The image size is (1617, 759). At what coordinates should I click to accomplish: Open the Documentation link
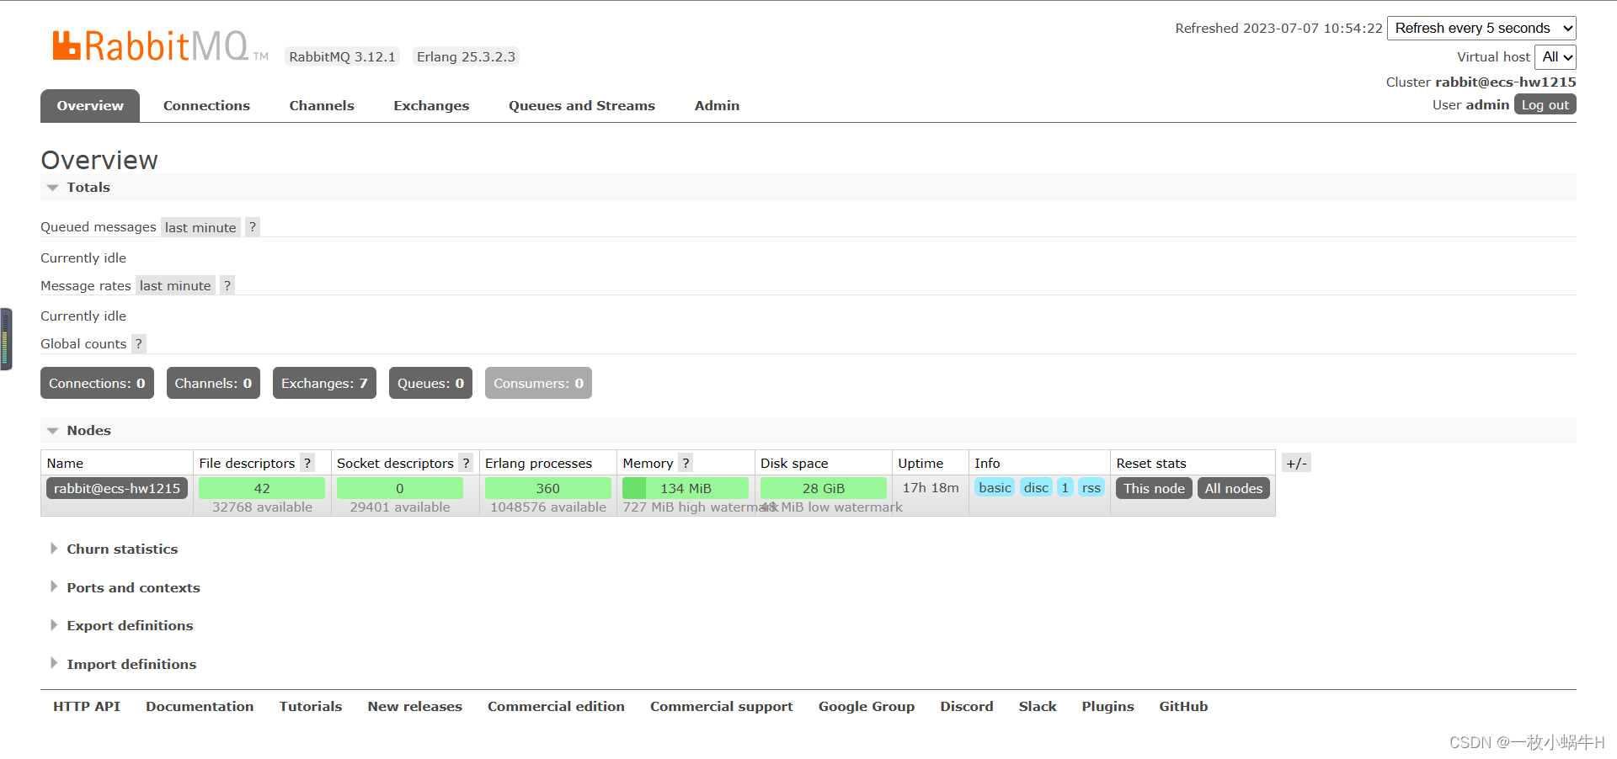click(200, 706)
